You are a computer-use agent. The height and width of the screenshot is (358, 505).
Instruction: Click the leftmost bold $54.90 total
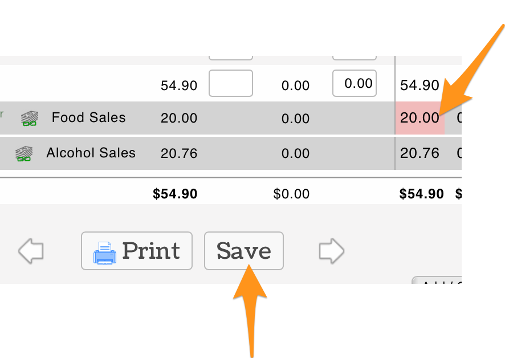(x=175, y=194)
